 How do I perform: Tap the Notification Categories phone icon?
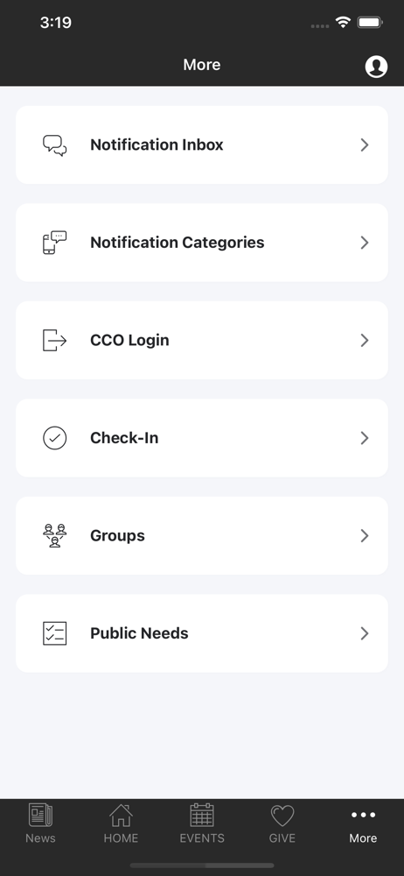click(x=55, y=243)
